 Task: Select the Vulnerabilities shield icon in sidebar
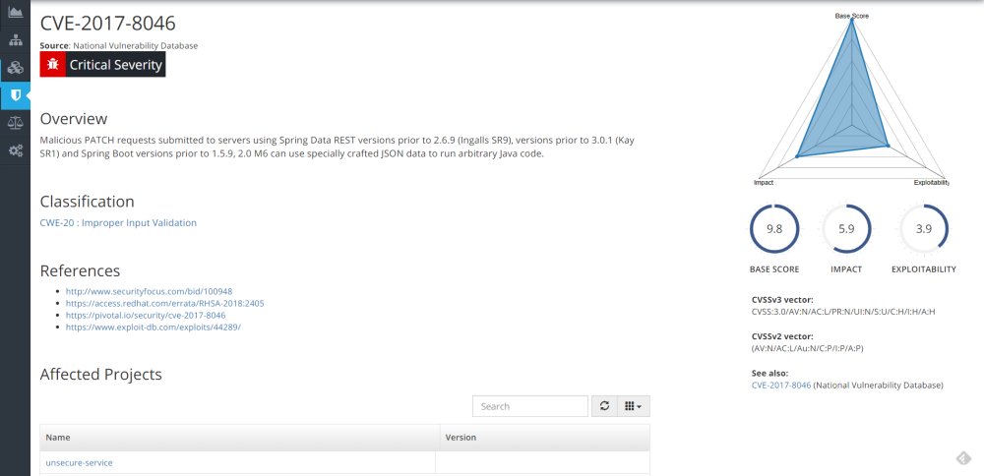tap(15, 95)
